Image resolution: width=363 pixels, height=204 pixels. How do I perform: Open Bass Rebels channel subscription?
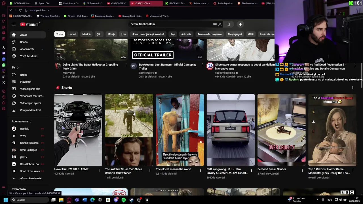28,164
